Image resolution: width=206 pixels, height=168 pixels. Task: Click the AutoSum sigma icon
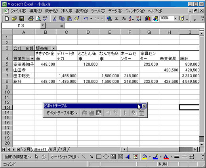(116, 19)
